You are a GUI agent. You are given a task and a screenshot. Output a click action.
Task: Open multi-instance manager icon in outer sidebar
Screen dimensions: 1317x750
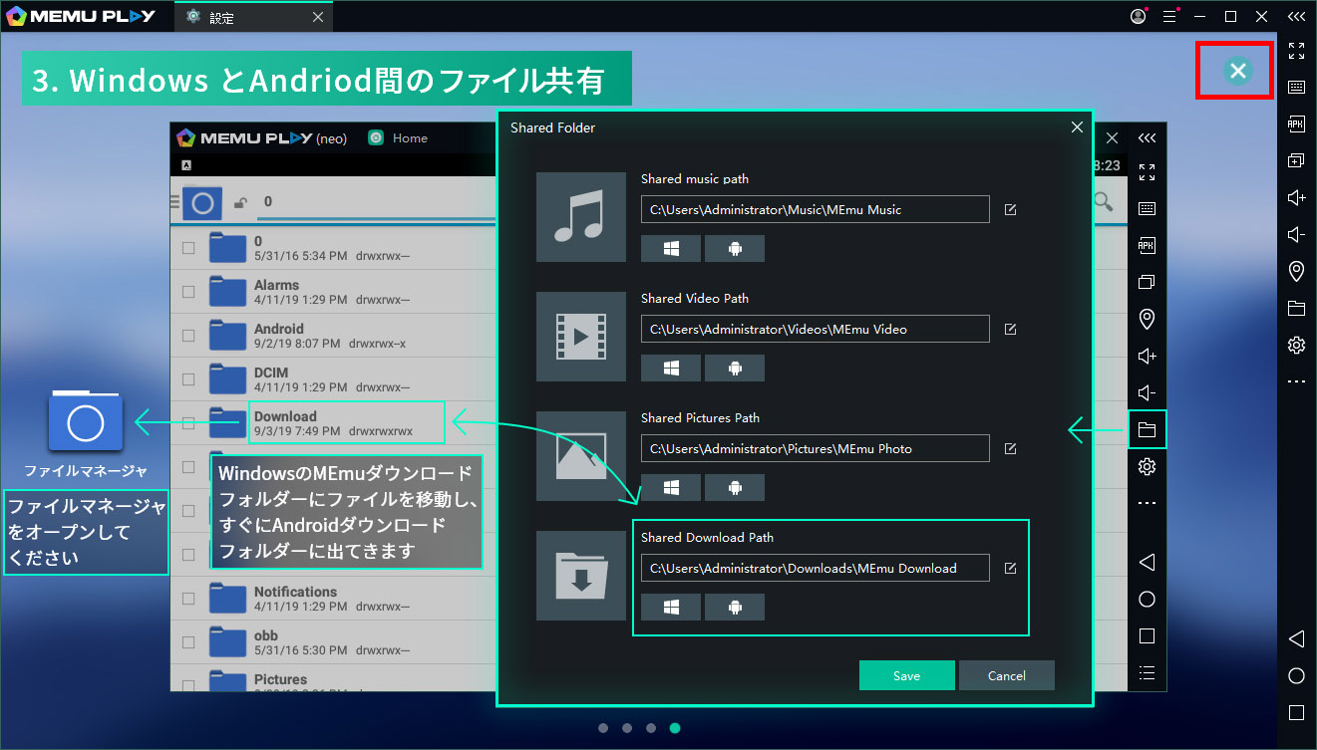click(x=1296, y=160)
